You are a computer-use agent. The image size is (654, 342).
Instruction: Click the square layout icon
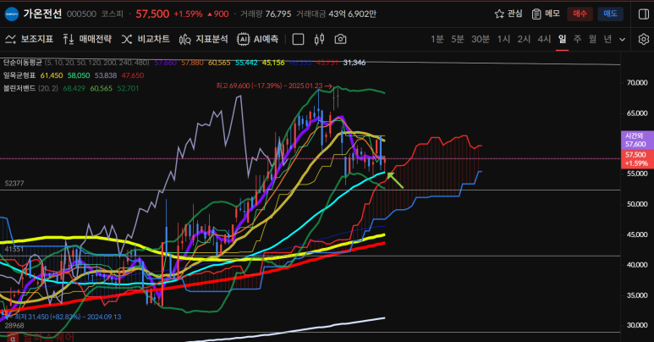pyautogui.click(x=298, y=39)
